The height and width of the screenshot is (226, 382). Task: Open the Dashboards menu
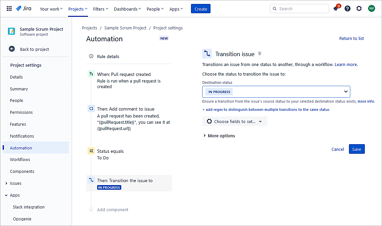(x=127, y=9)
